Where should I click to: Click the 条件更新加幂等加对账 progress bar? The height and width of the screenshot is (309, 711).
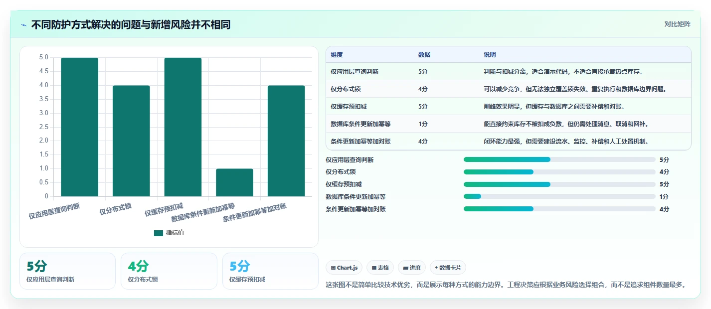[x=559, y=209]
